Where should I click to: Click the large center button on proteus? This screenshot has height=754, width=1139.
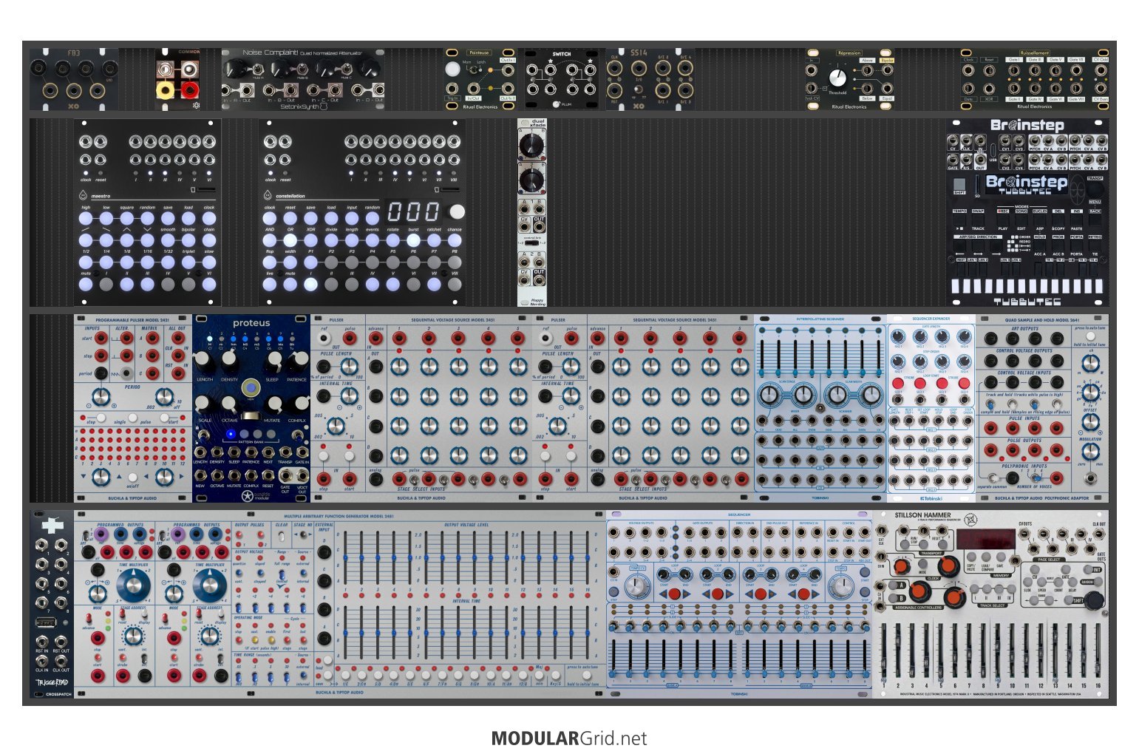pyautogui.click(x=251, y=387)
